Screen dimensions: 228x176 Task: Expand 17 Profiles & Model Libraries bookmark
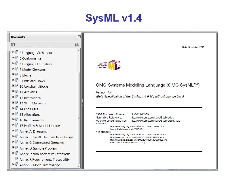point(13,125)
